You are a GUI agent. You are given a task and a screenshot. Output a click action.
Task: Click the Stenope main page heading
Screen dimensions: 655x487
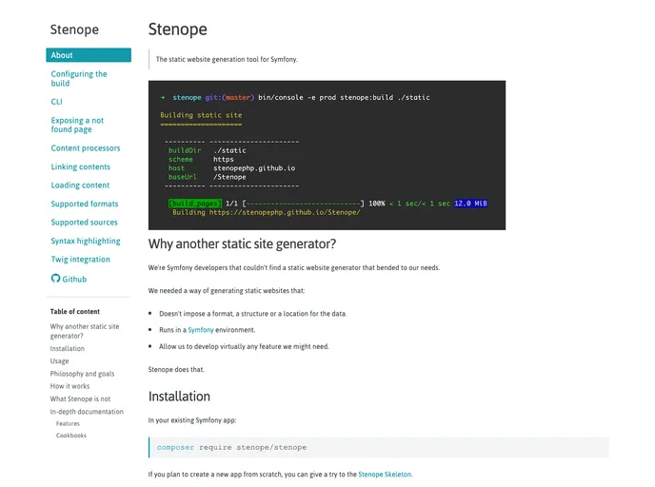[x=177, y=29]
